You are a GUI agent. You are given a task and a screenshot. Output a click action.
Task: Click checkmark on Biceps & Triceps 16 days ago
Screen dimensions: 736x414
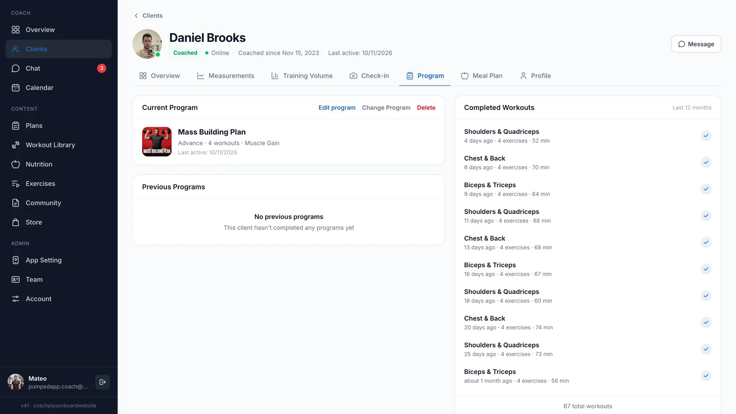pyautogui.click(x=706, y=269)
